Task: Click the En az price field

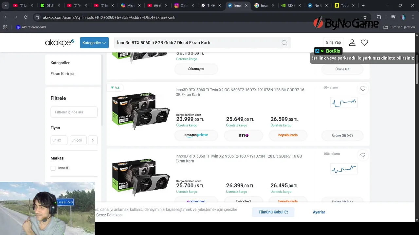Action: tap(59, 140)
